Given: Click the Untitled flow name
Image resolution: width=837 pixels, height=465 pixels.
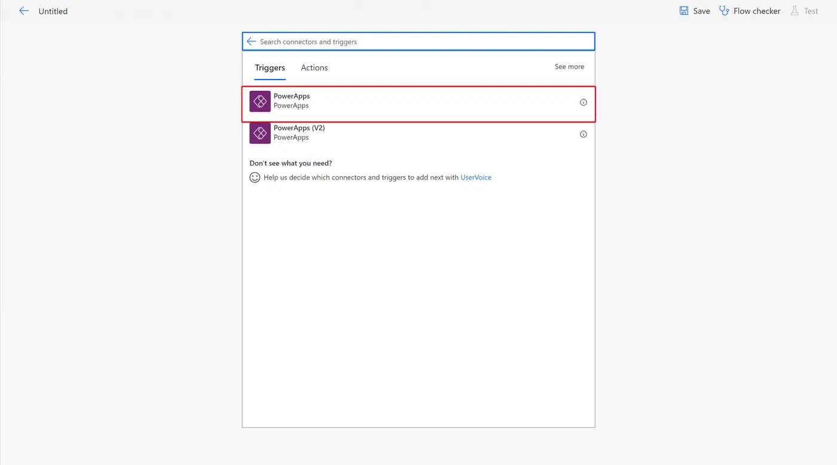Looking at the screenshot, I should (53, 11).
